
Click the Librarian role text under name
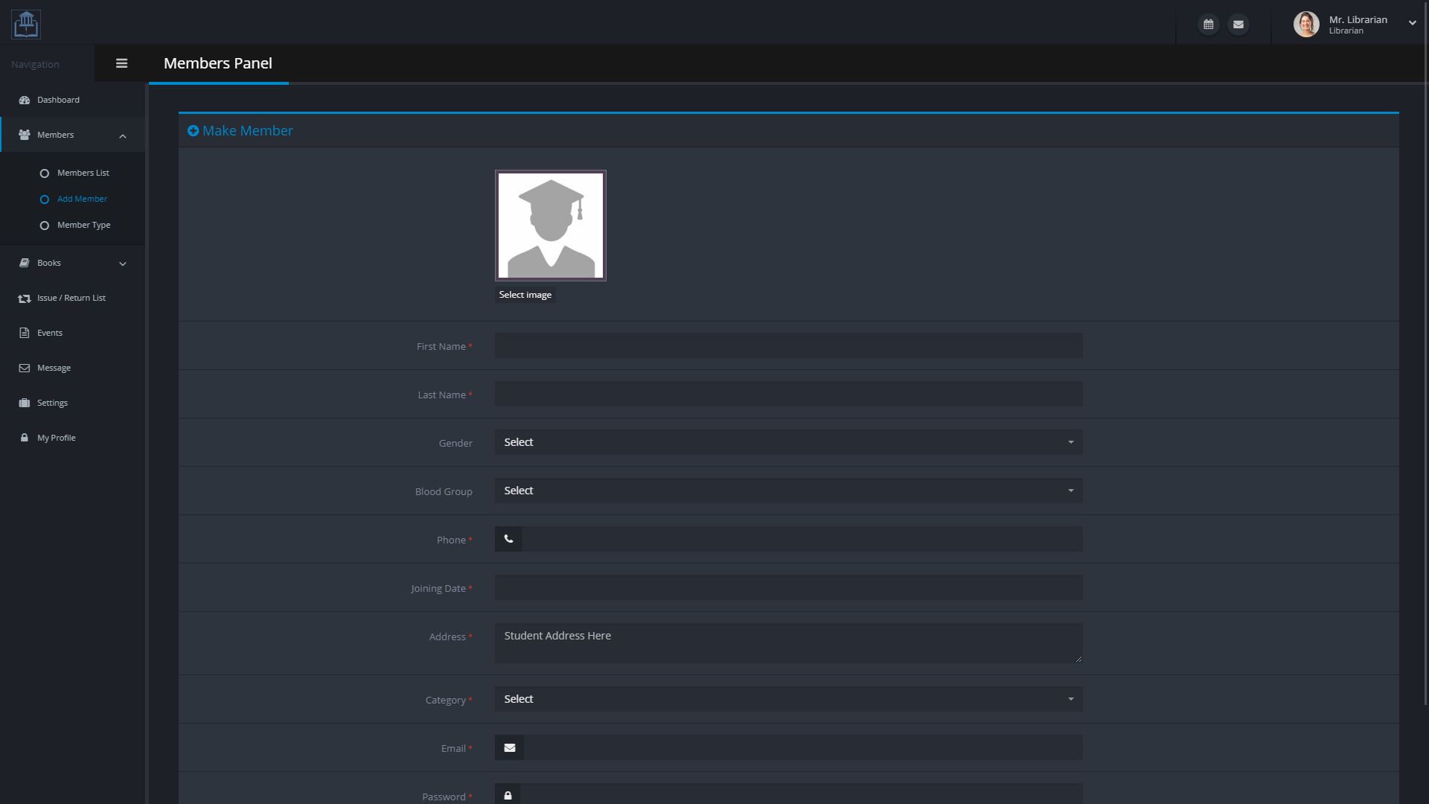click(x=1346, y=31)
